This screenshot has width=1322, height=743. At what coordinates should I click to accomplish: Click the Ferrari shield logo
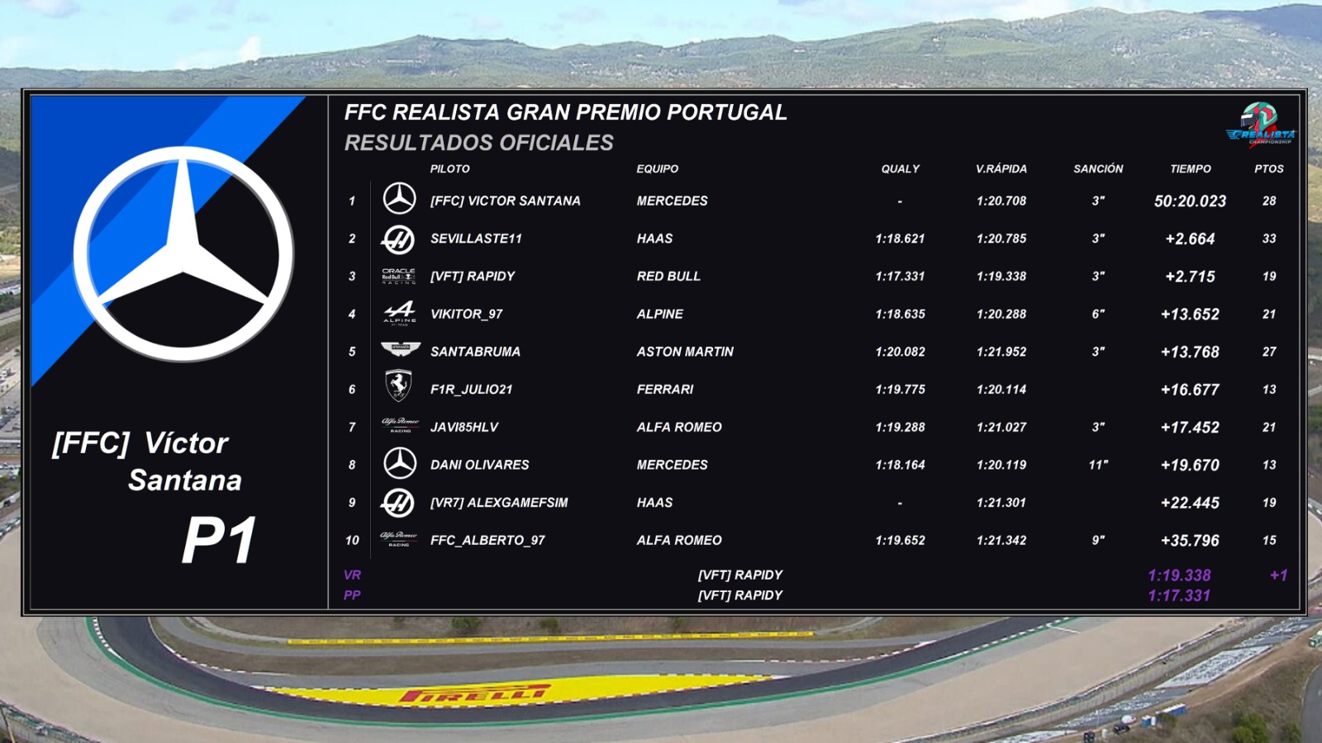[399, 386]
